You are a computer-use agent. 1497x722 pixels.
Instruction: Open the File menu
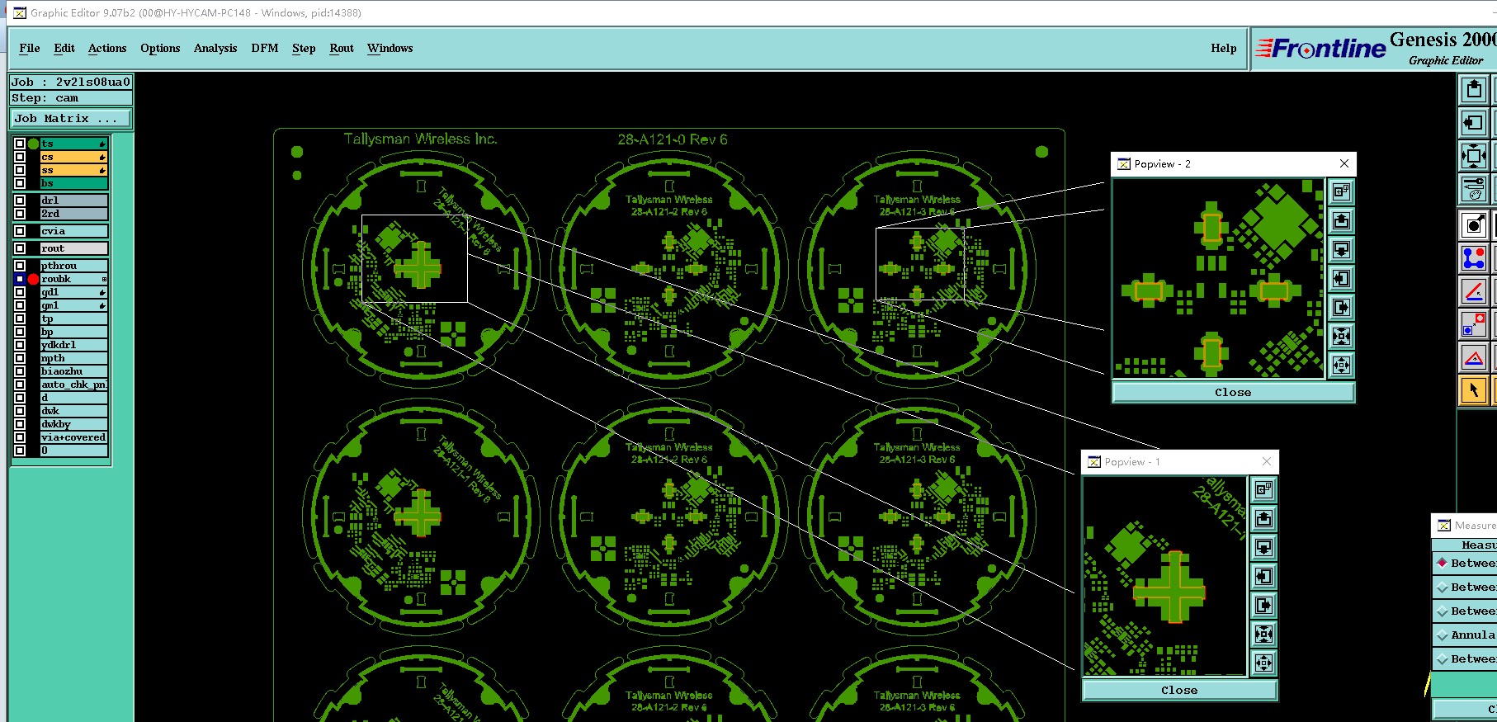(30, 48)
